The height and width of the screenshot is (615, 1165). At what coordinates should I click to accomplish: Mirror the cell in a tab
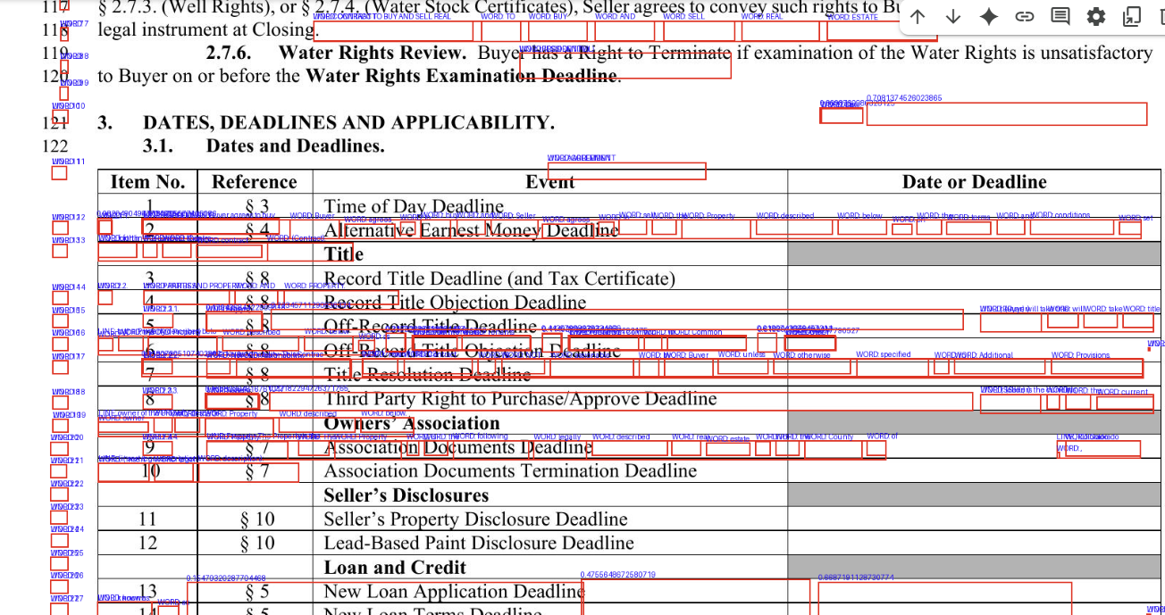coord(1132,17)
